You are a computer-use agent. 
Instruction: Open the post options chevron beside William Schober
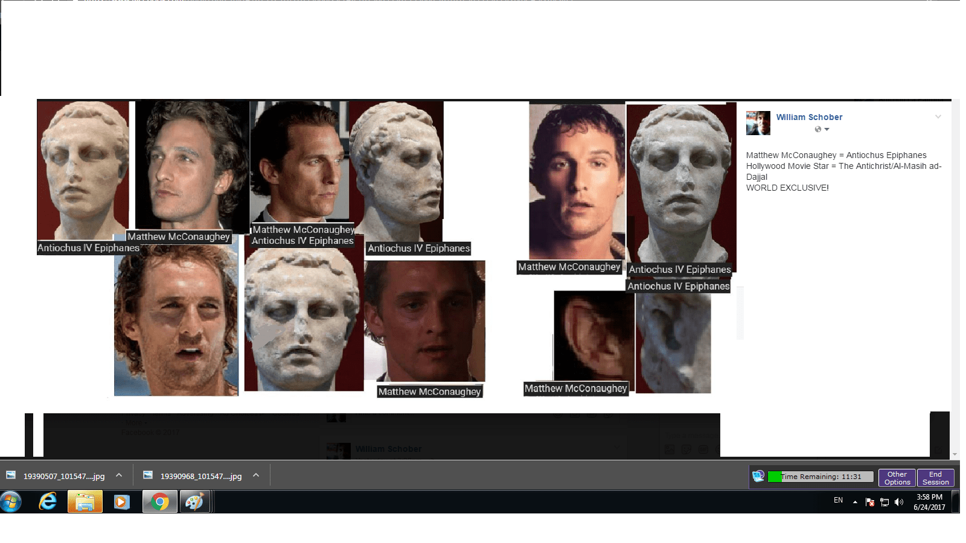pyautogui.click(x=938, y=117)
